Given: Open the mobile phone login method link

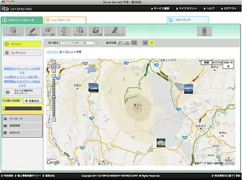Looking at the screenshot, I should 22,83.
